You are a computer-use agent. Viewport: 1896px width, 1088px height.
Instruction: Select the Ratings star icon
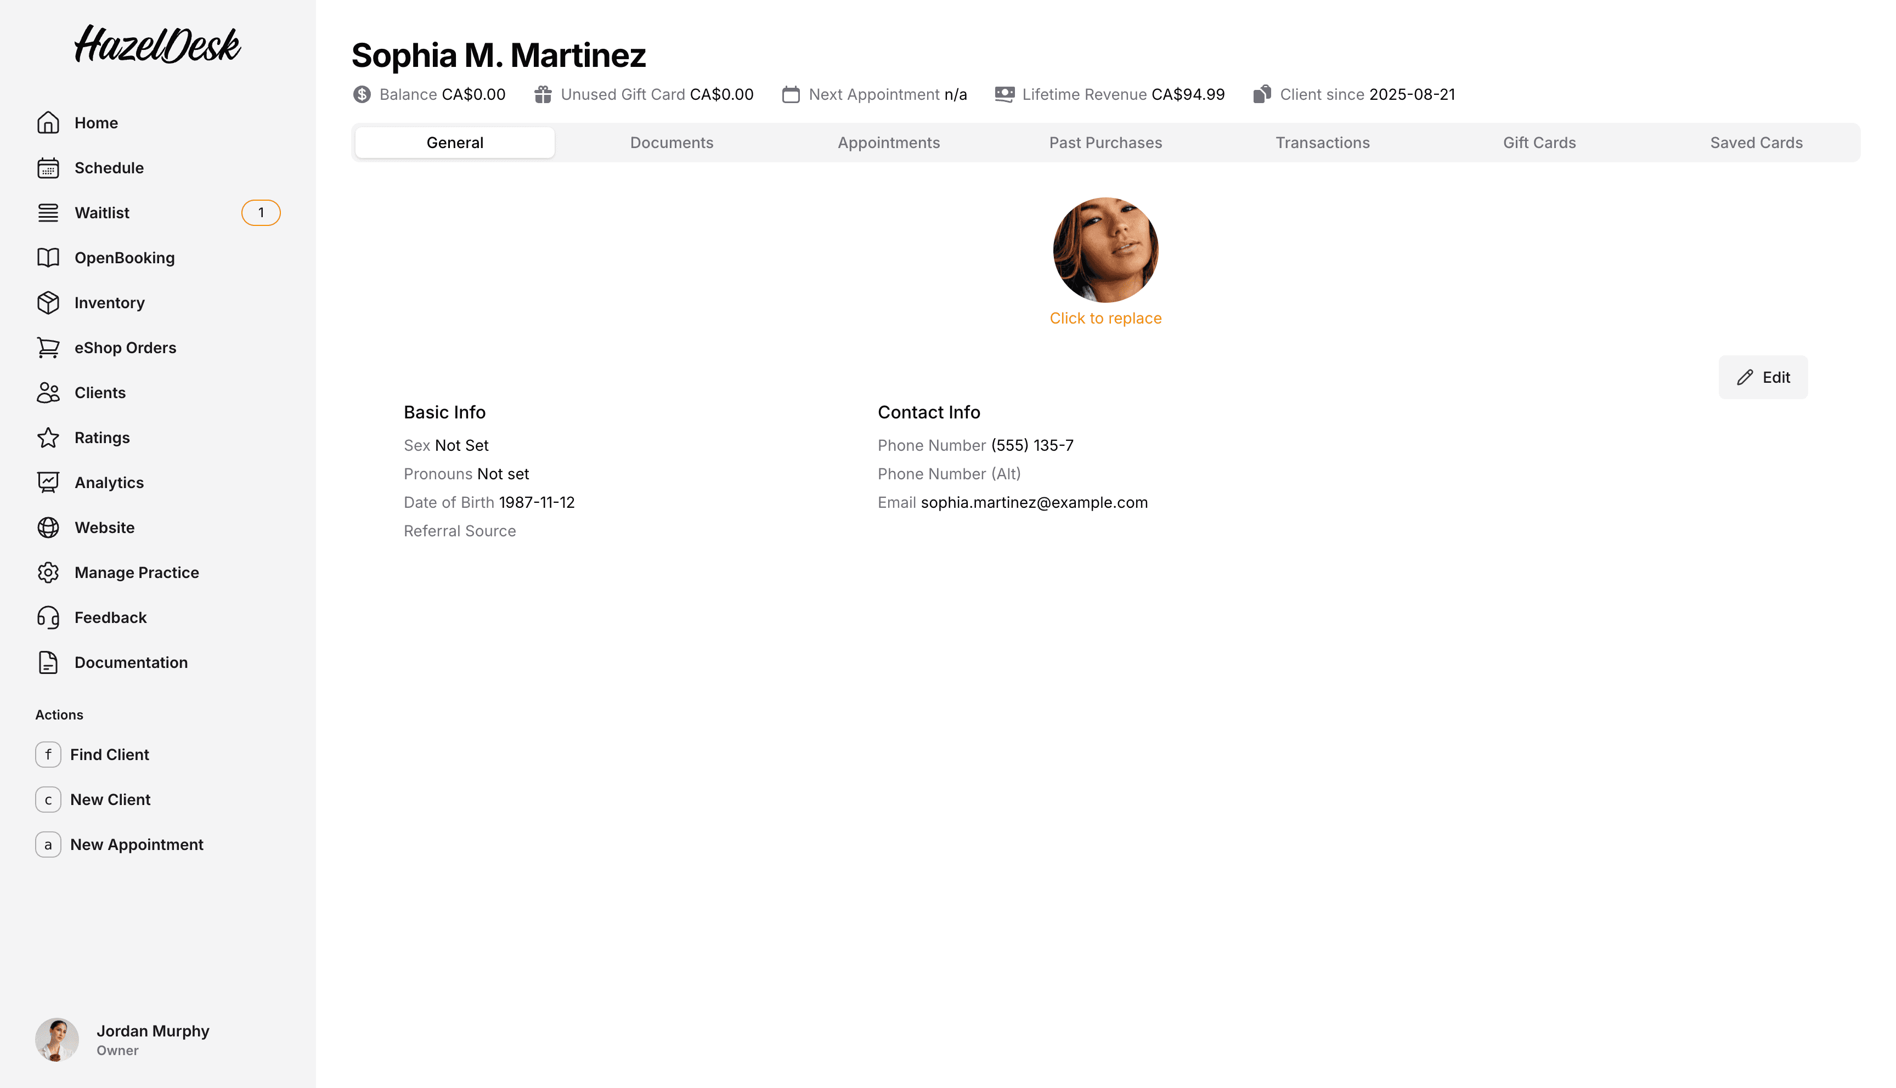(48, 437)
